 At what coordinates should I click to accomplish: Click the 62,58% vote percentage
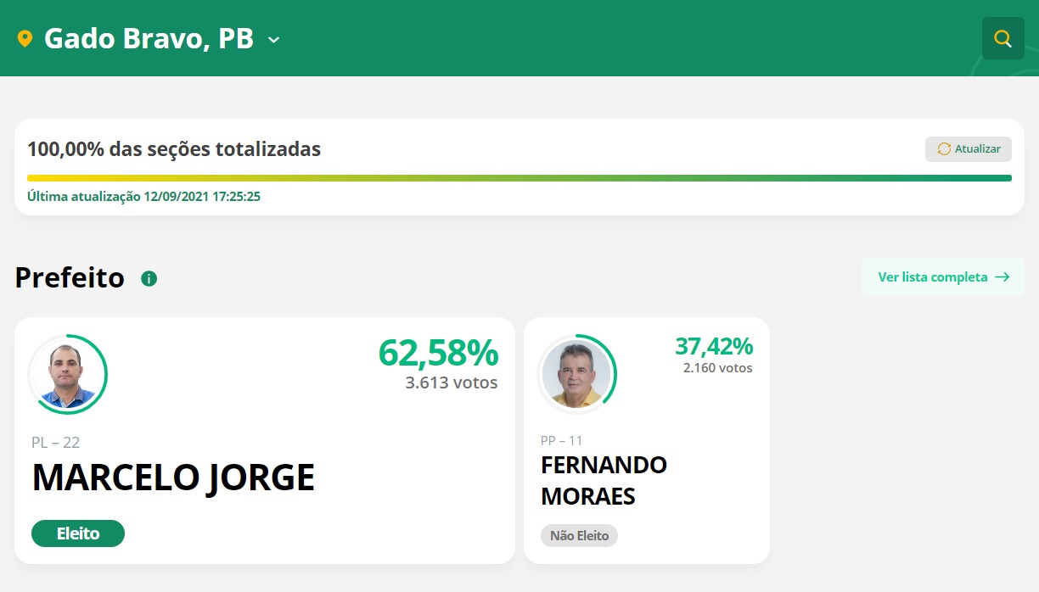[438, 353]
